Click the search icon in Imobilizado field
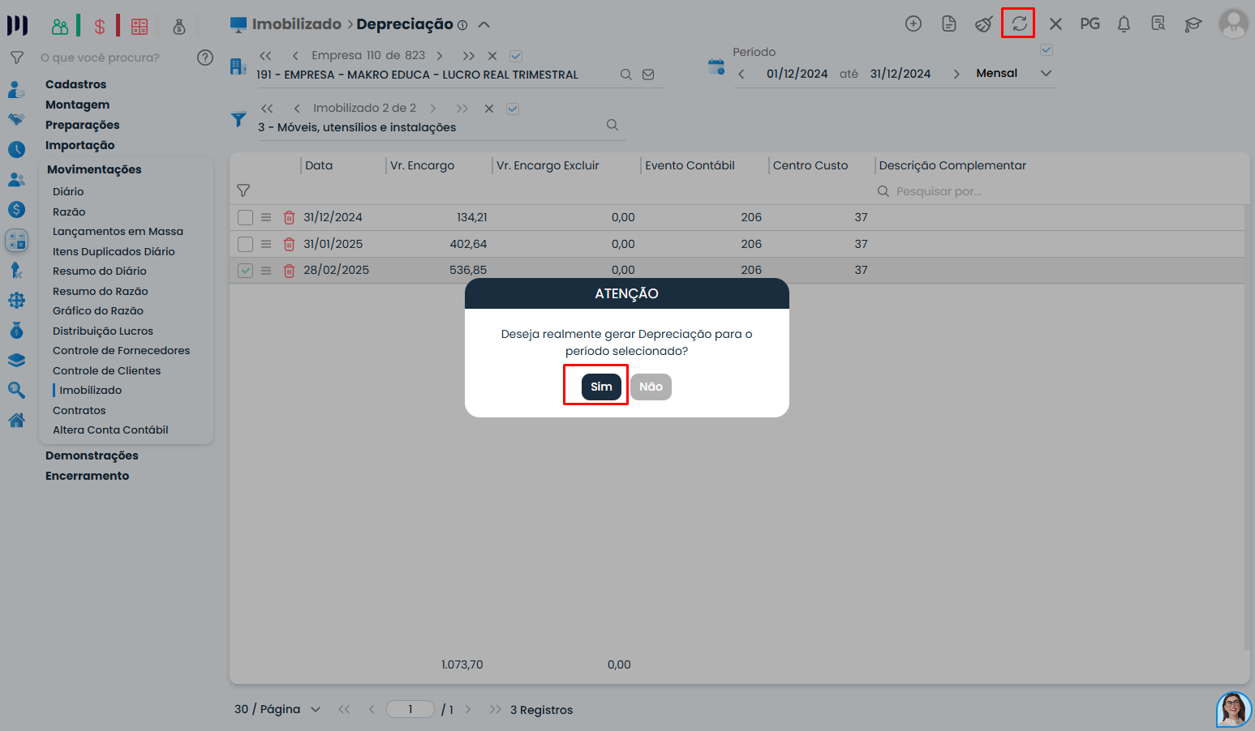Image resolution: width=1255 pixels, height=731 pixels. click(x=612, y=125)
